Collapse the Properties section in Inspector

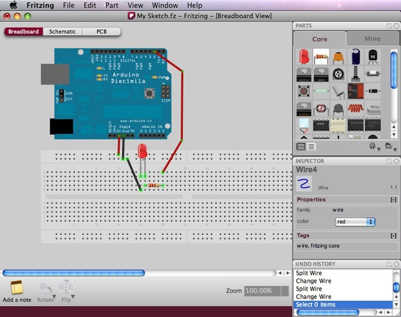(393, 200)
